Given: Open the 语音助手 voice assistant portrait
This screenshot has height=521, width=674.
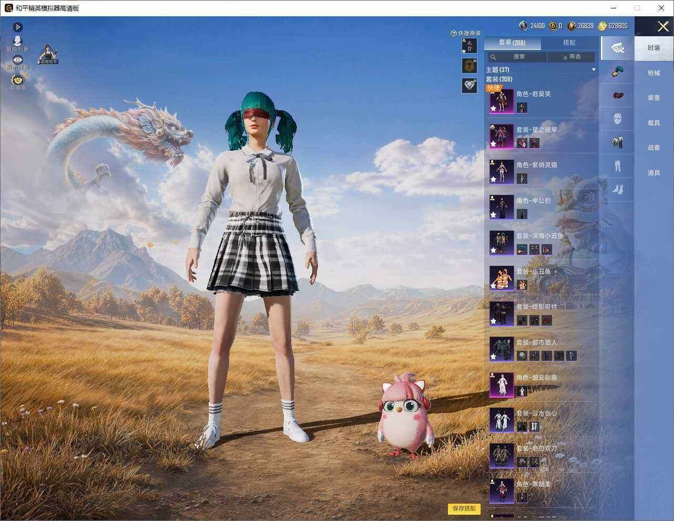Looking at the screenshot, I should point(49,54).
